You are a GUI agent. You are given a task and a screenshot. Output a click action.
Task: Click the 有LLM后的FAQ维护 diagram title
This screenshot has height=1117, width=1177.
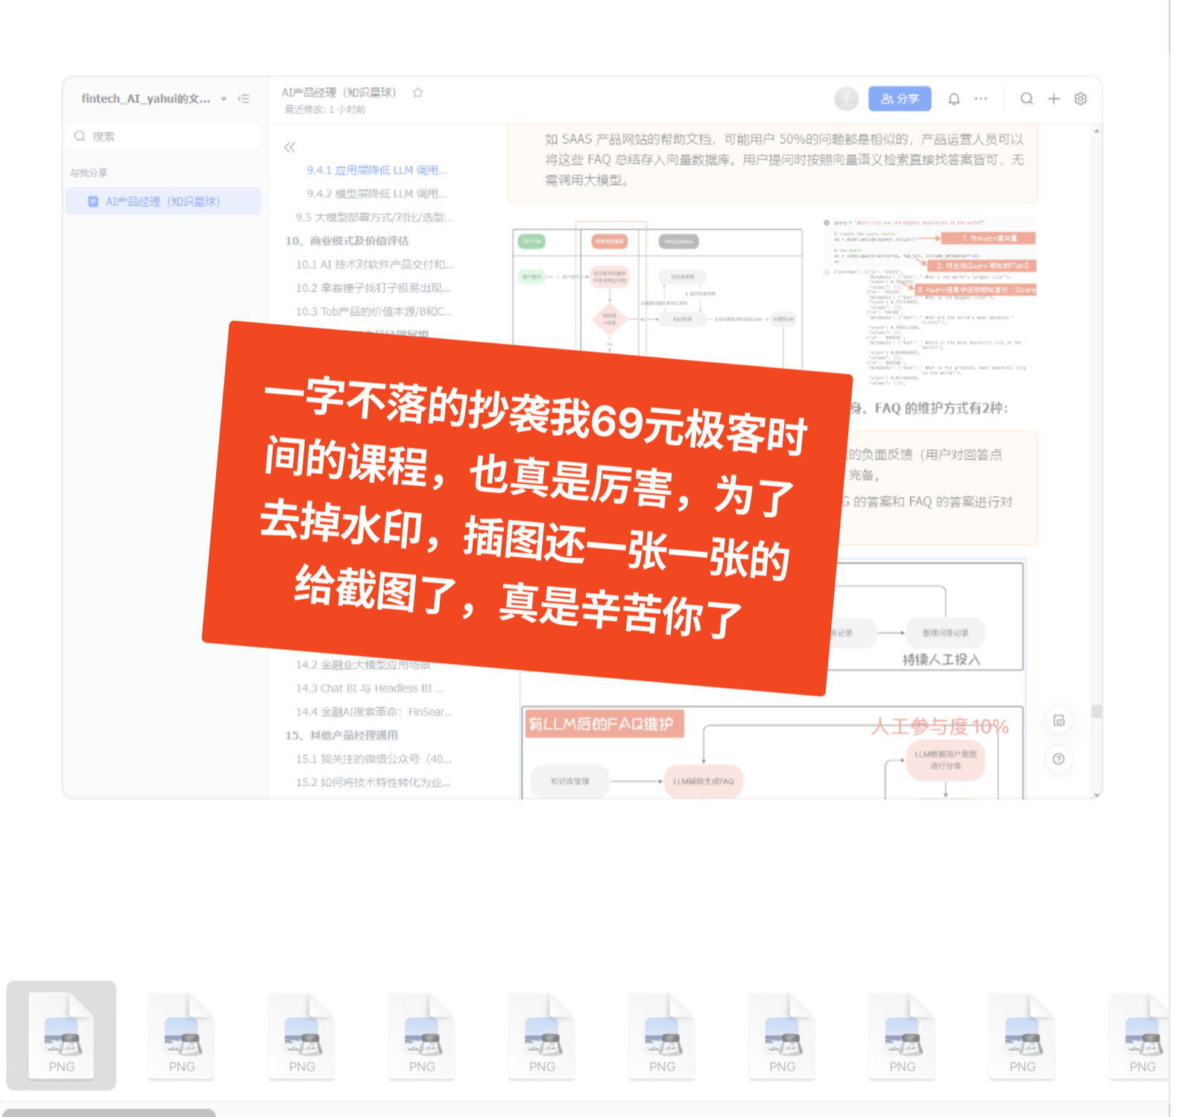click(604, 724)
